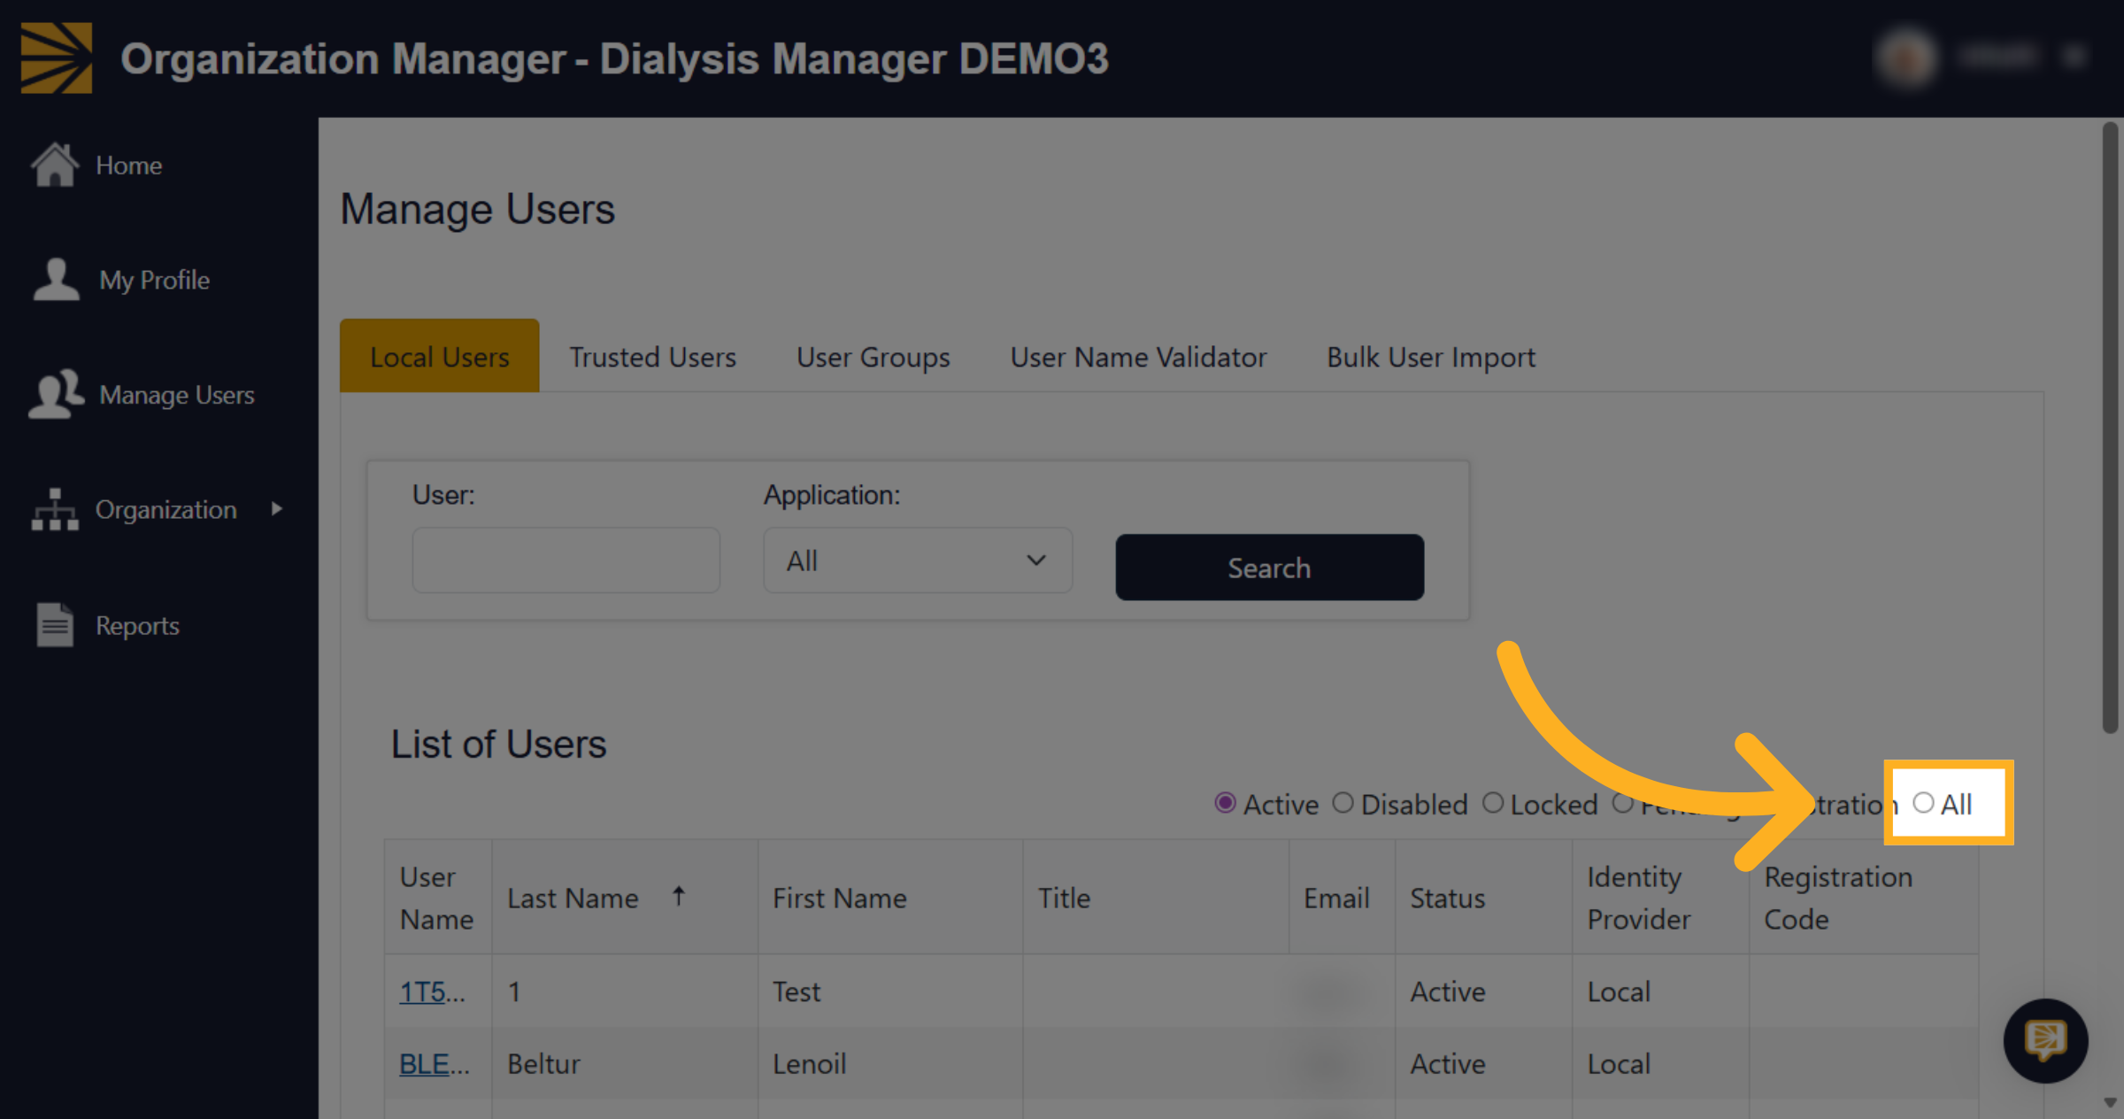Viewport: 2124px width, 1119px height.
Task: Click the Title column header
Action: click(1156, 897)
